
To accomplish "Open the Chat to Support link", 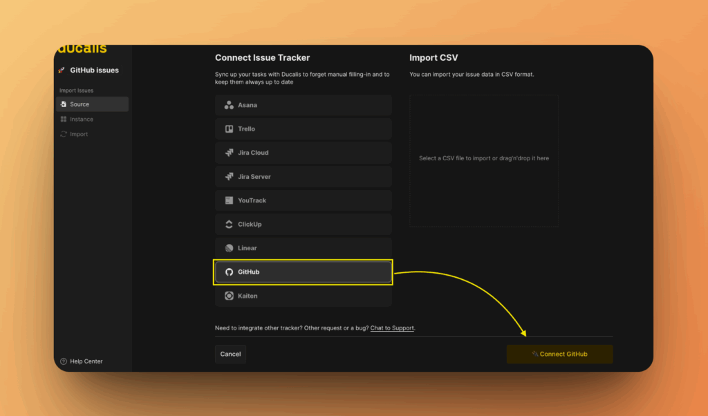I will click(391, 328).
